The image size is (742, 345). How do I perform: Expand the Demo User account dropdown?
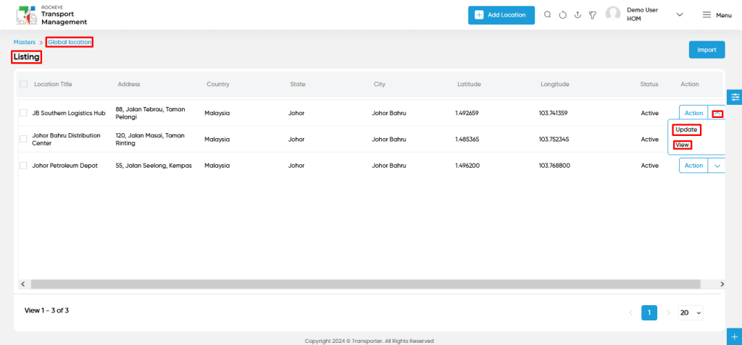[680, 14]
